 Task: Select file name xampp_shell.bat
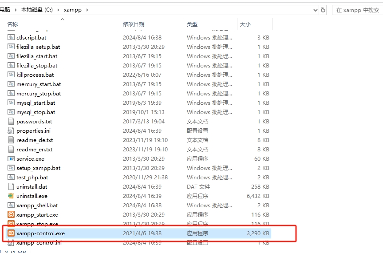tap(37, 205)
